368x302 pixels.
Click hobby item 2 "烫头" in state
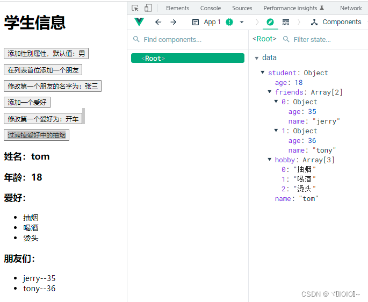305,189
